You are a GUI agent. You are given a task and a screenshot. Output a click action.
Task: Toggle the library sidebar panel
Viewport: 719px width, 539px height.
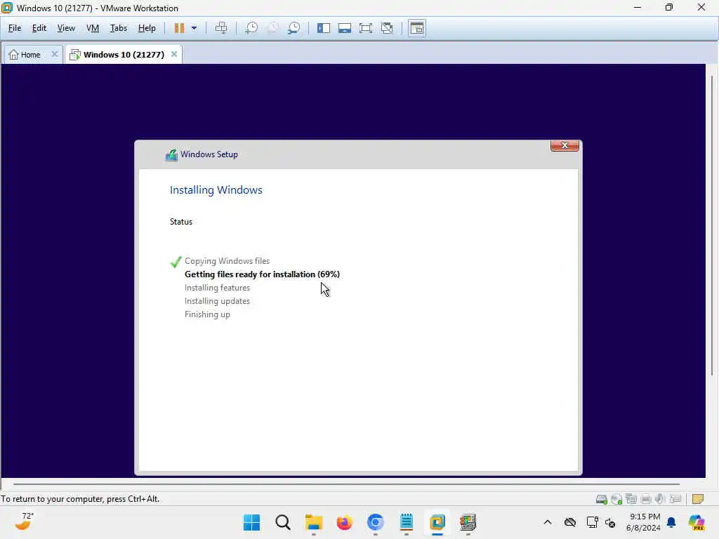pyautogui.click(x=323, y=28)
